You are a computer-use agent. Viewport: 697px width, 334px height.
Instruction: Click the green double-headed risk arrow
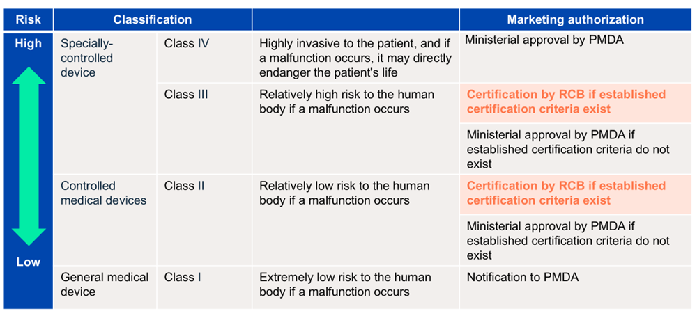[x=29, y=156]
